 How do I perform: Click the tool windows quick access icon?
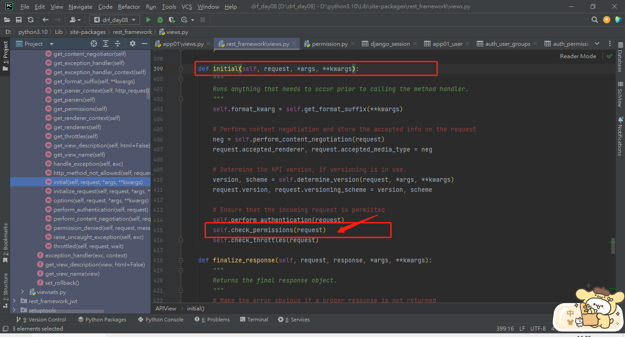tap(5, 328)
